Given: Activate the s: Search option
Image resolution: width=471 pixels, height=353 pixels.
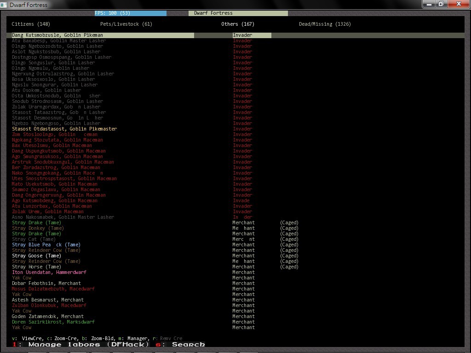Looking at the screenshot, I should 180,345.
